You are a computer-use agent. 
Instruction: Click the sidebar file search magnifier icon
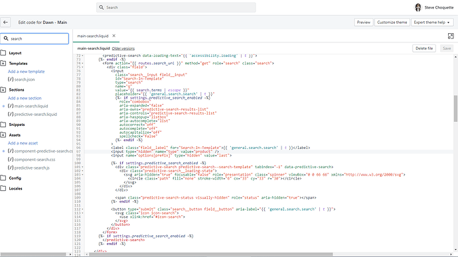pos(6,38)
